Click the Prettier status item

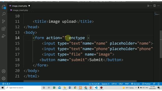pyautogui.click(x=146, y=84)
